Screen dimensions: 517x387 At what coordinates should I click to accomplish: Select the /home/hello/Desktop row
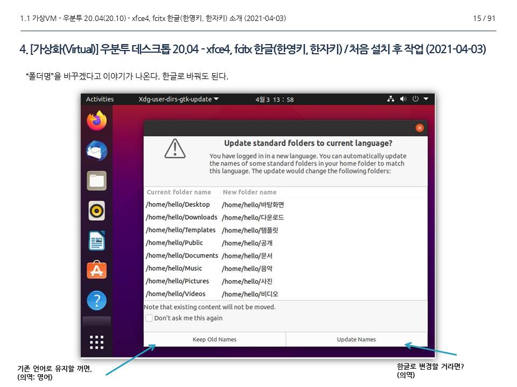pos(285,204)
